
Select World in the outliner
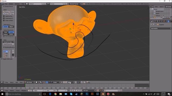click(x=157, y=14)
